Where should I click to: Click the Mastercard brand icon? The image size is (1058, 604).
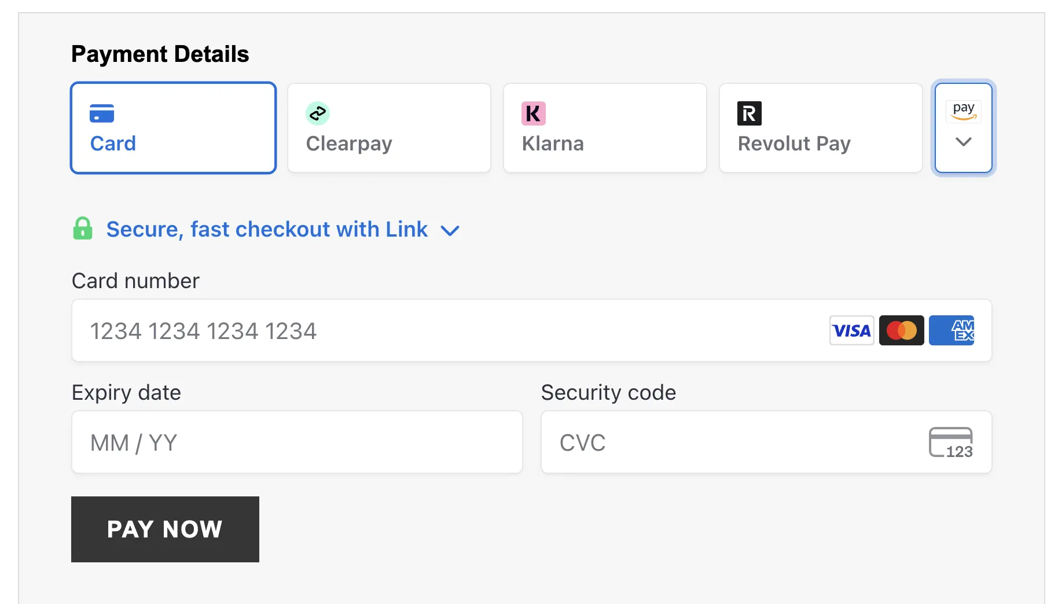coord(901,330)
